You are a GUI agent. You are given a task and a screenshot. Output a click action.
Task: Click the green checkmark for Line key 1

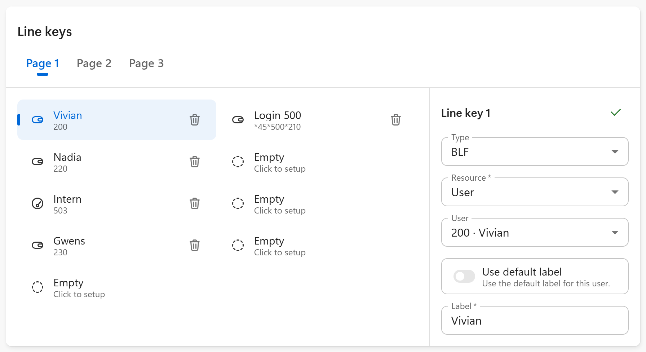pyautogui.click(x=615, y=113)
